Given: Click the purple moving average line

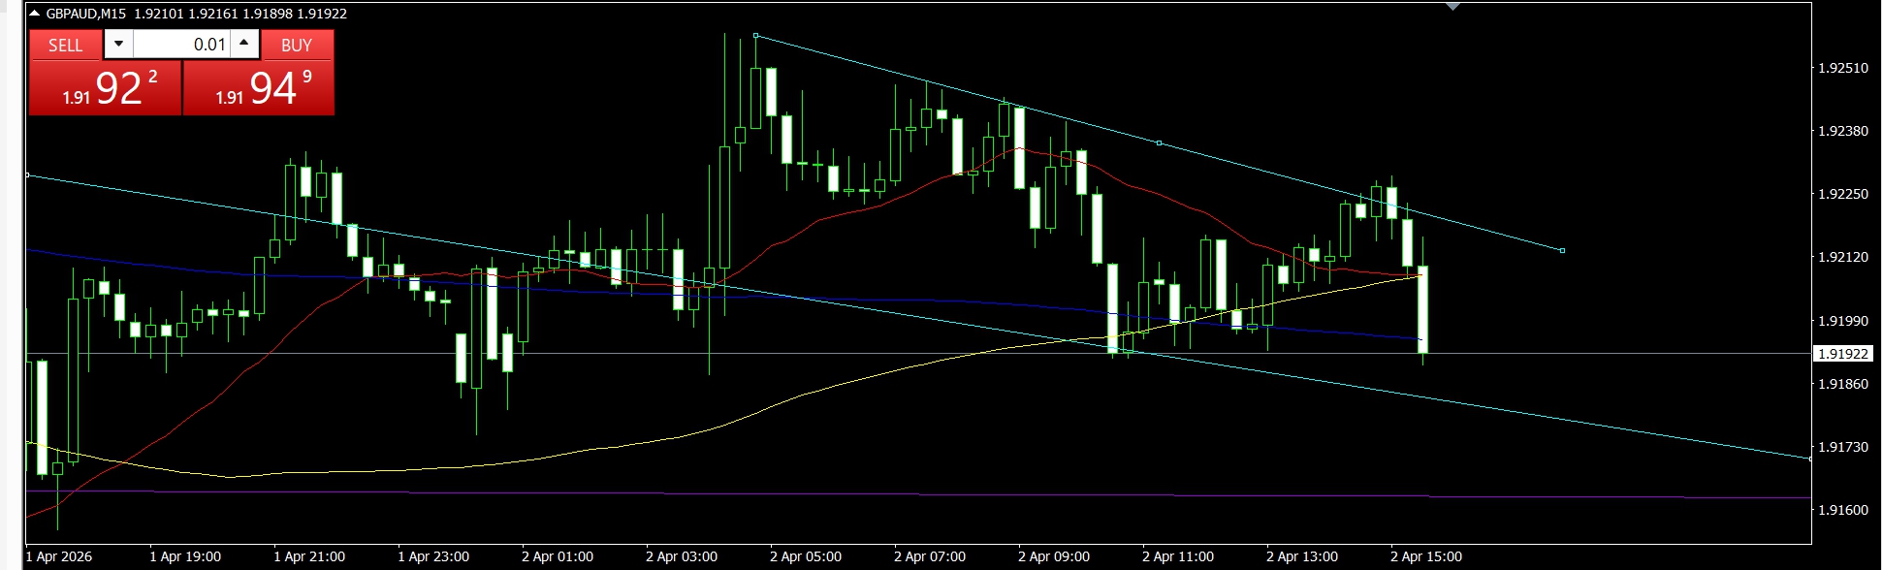Looking at the screenshot, I should [873, 494].
